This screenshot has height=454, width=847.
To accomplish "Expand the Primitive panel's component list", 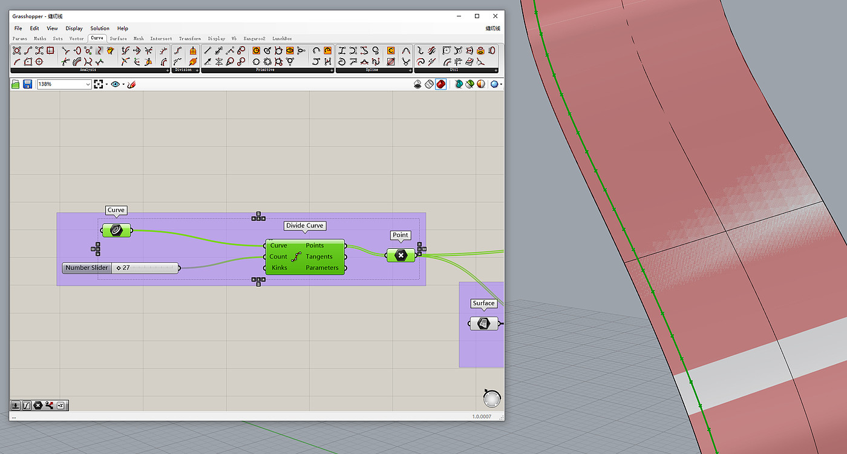I will (x=332, y=70).
